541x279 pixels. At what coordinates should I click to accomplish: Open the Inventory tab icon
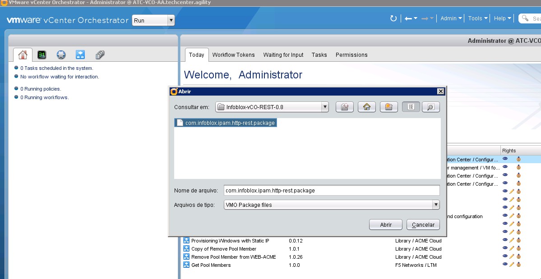point(100,55)
